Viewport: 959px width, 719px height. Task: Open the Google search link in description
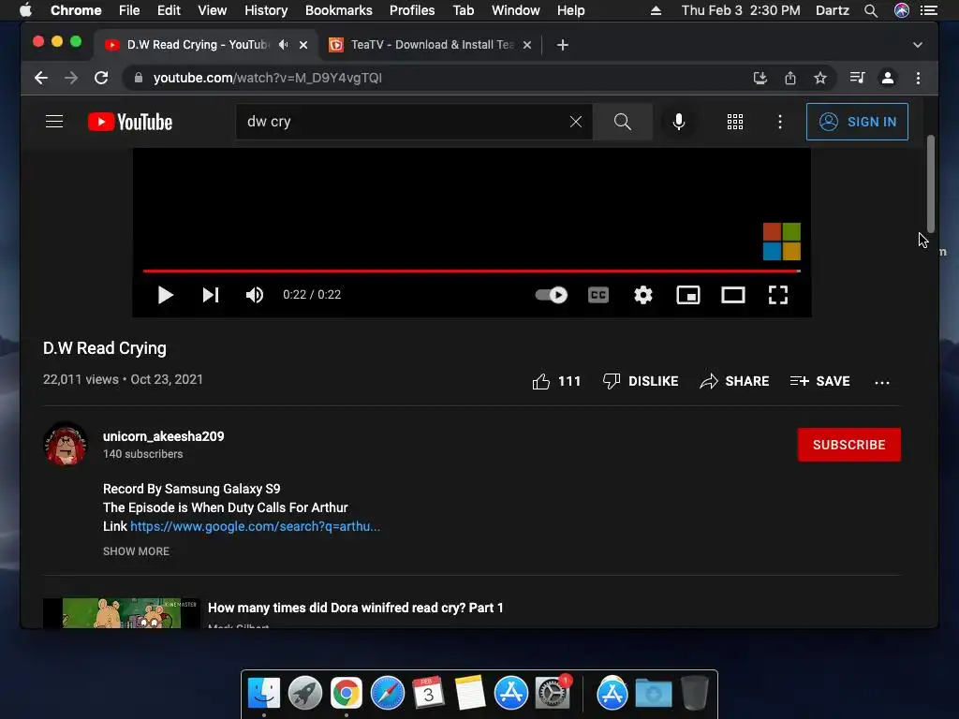255,526
